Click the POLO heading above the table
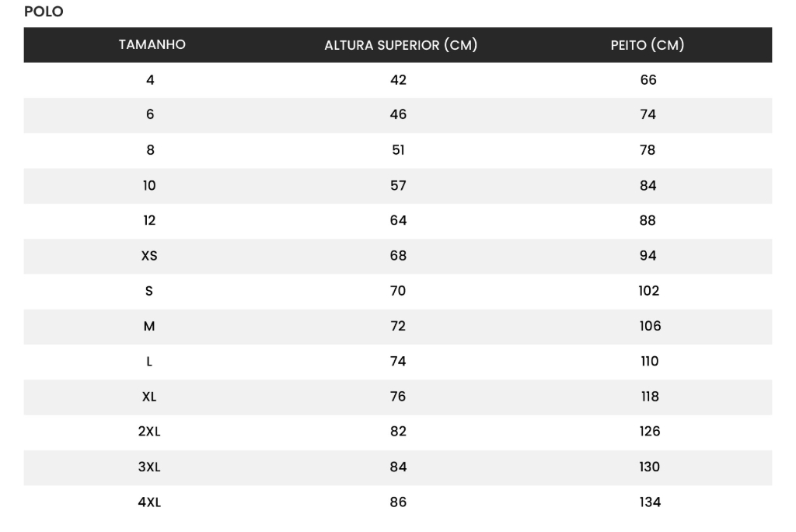The height and width of the screenshot is (532, 796). point(44,12)
